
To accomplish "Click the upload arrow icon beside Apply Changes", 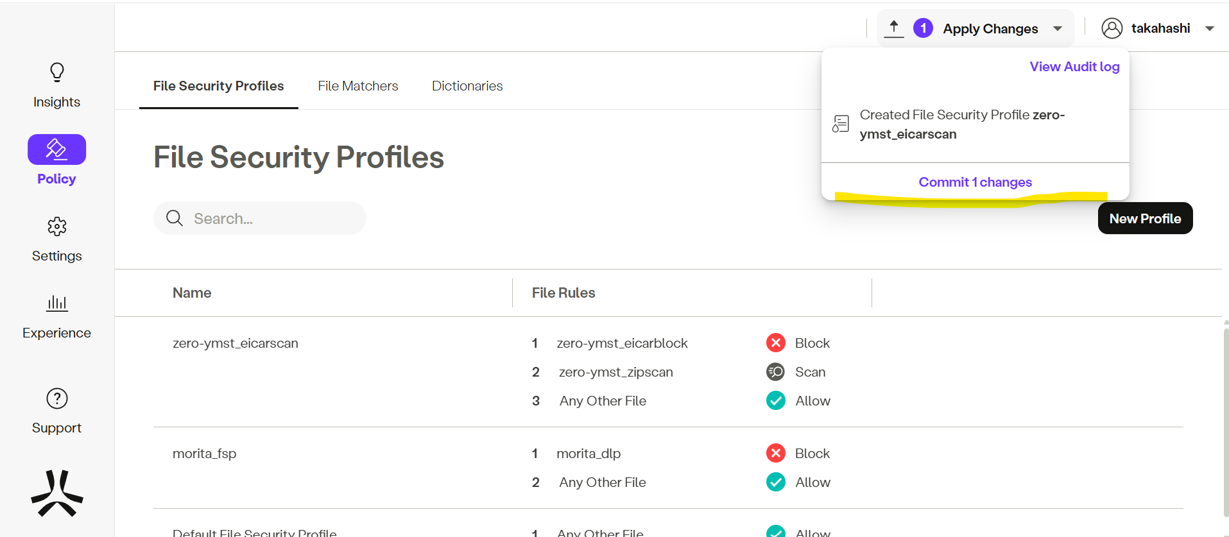I will tap(893, 28).
